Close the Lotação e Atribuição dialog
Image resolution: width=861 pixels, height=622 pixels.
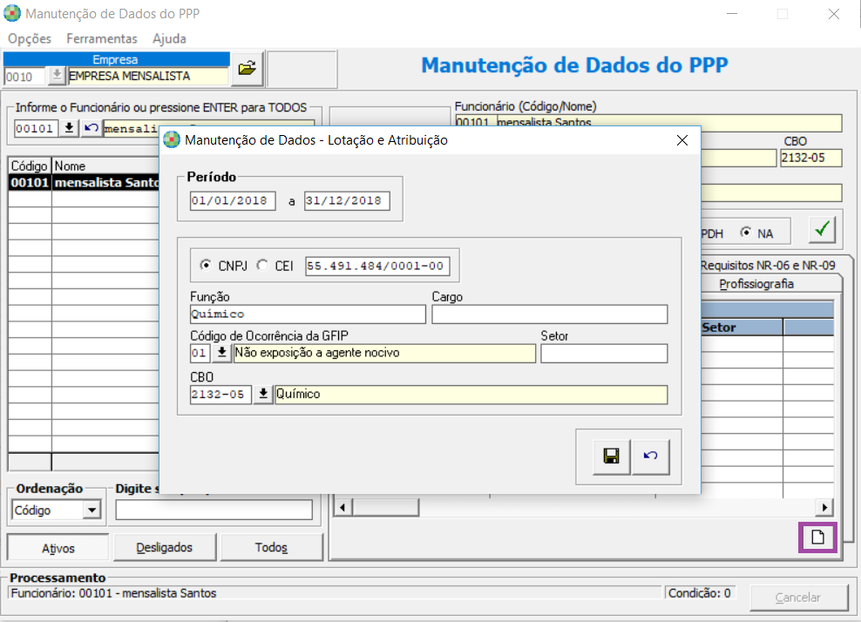coord(682,140)
